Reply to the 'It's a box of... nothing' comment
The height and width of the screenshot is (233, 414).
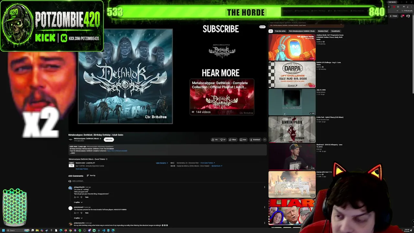(87, 197)
